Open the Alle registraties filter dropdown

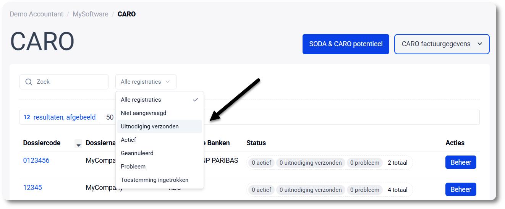coord(146,82)
